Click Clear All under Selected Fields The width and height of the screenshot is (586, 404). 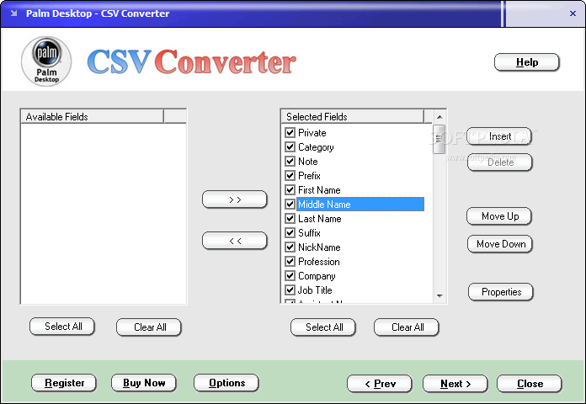click(407, 327)
